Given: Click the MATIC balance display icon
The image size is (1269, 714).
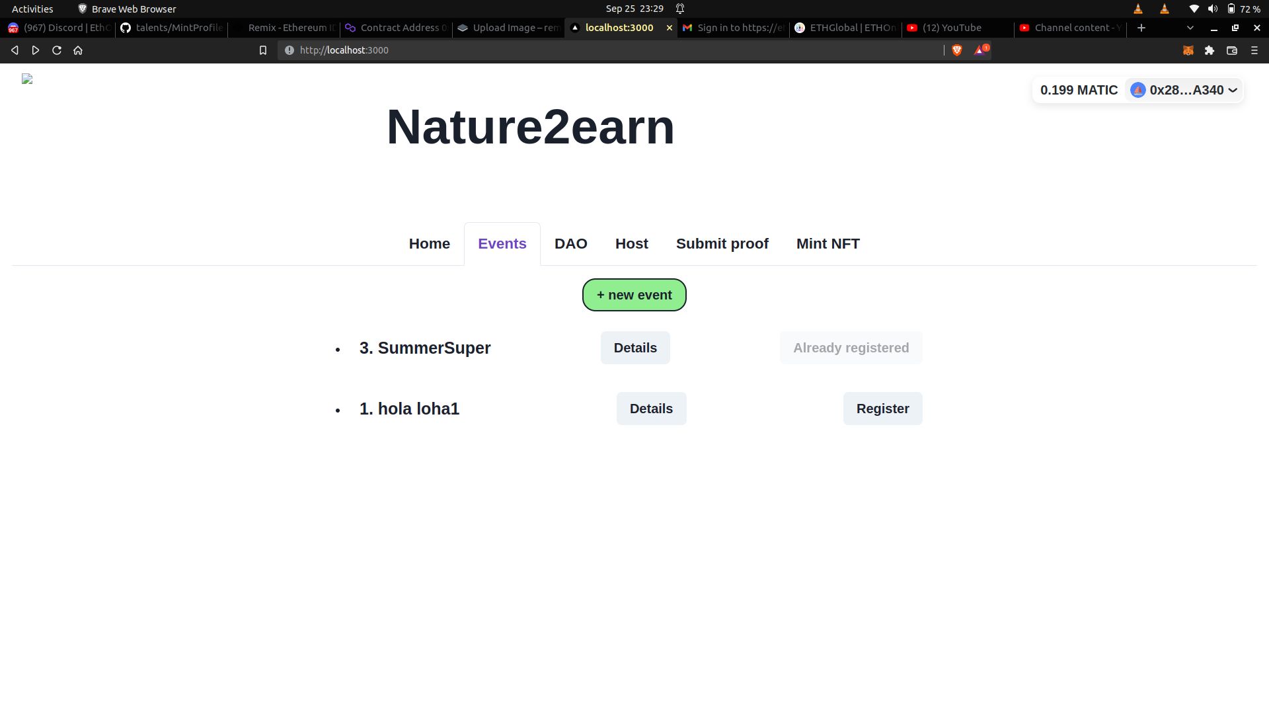Looking at the screenshot, I should (1079, 90).
